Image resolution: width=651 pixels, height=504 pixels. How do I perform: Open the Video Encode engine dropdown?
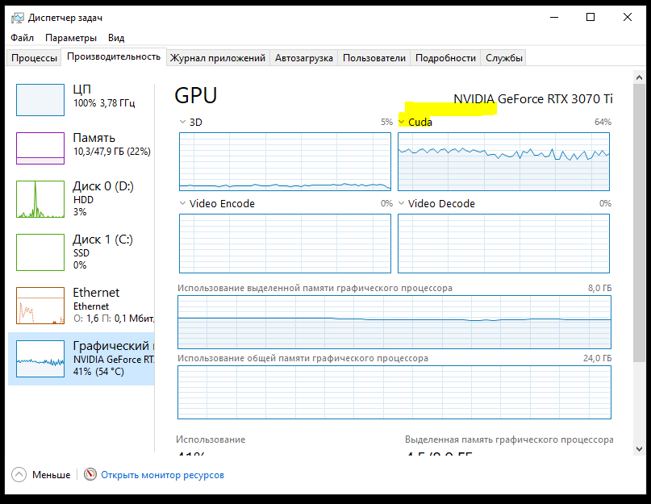tap(182, 203)
